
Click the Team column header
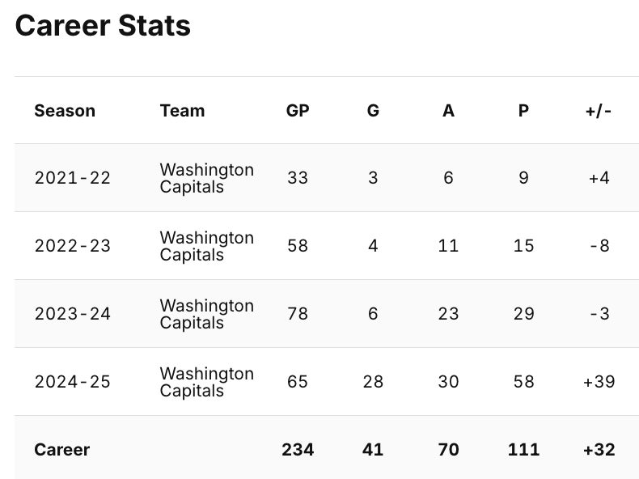click(182, 111)
